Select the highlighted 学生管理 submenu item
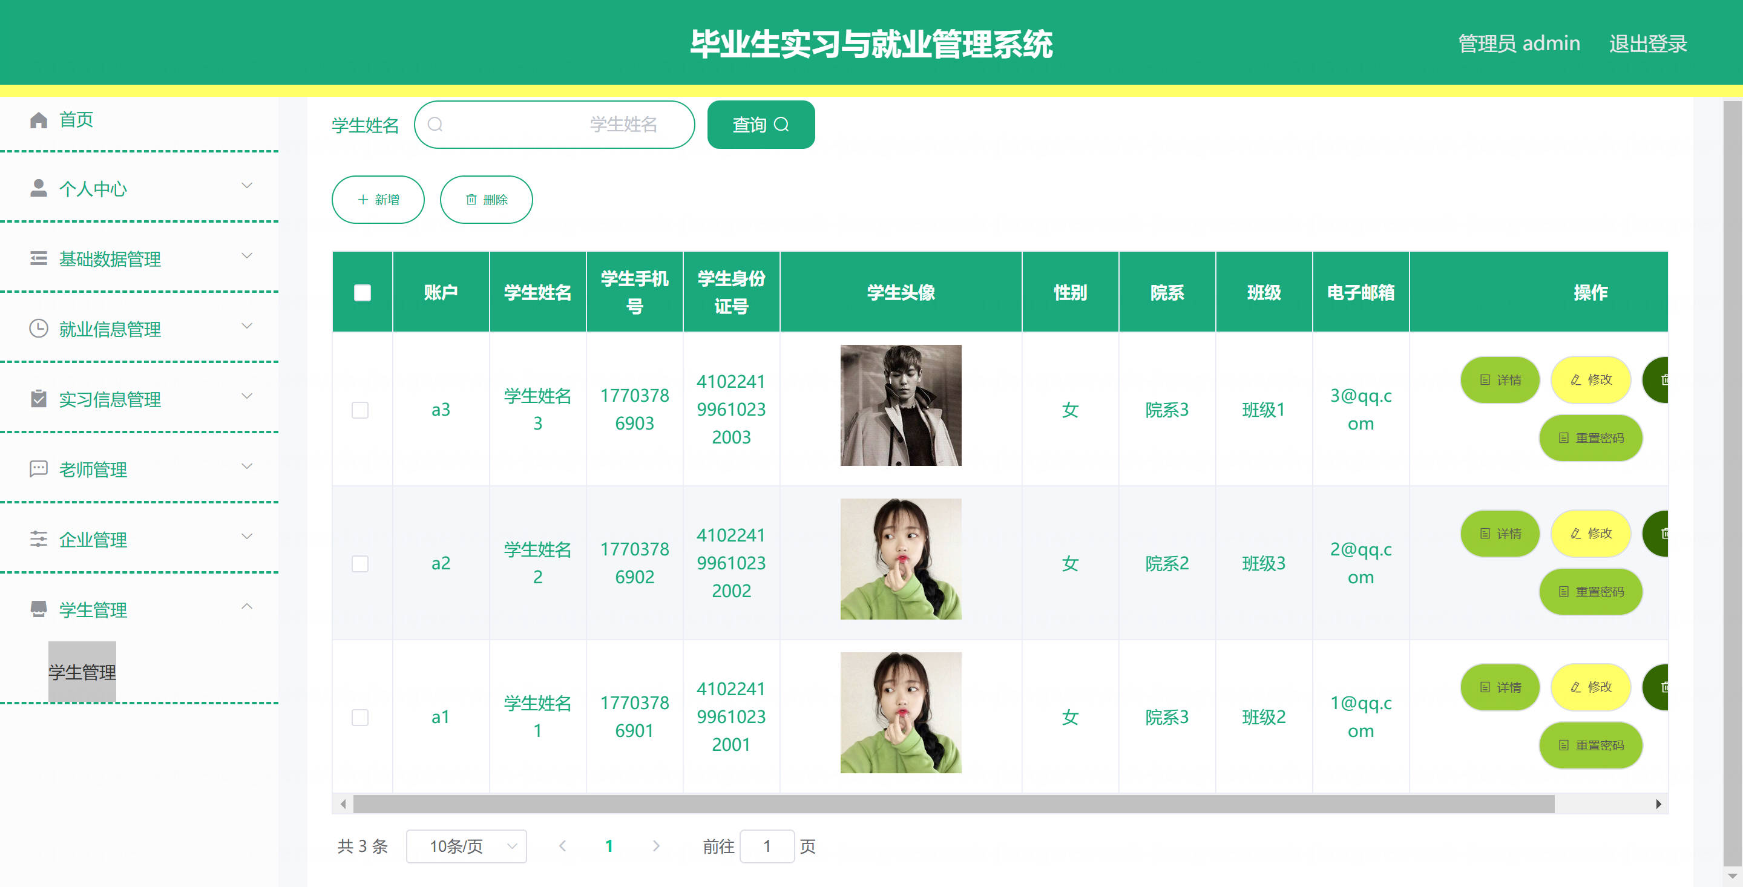The height and width of the screenshot is (887, 1743). tap(82, 672)
